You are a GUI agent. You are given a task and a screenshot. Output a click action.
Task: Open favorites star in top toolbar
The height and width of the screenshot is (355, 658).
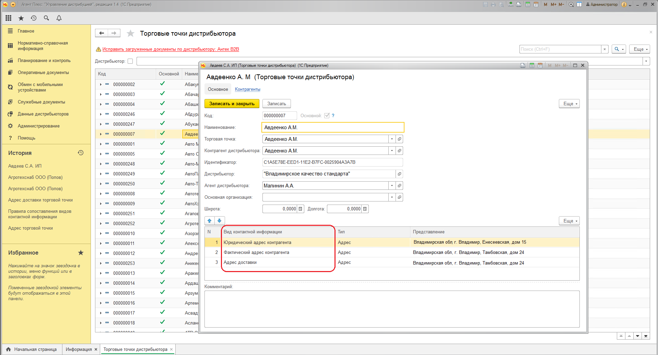click(21, 18)
